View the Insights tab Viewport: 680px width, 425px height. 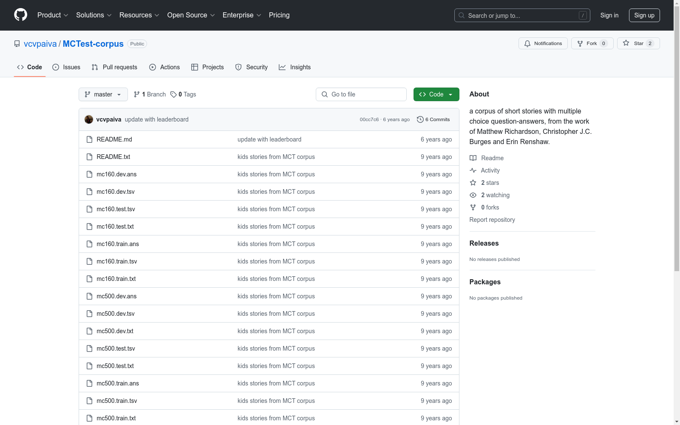click(295, 67)
